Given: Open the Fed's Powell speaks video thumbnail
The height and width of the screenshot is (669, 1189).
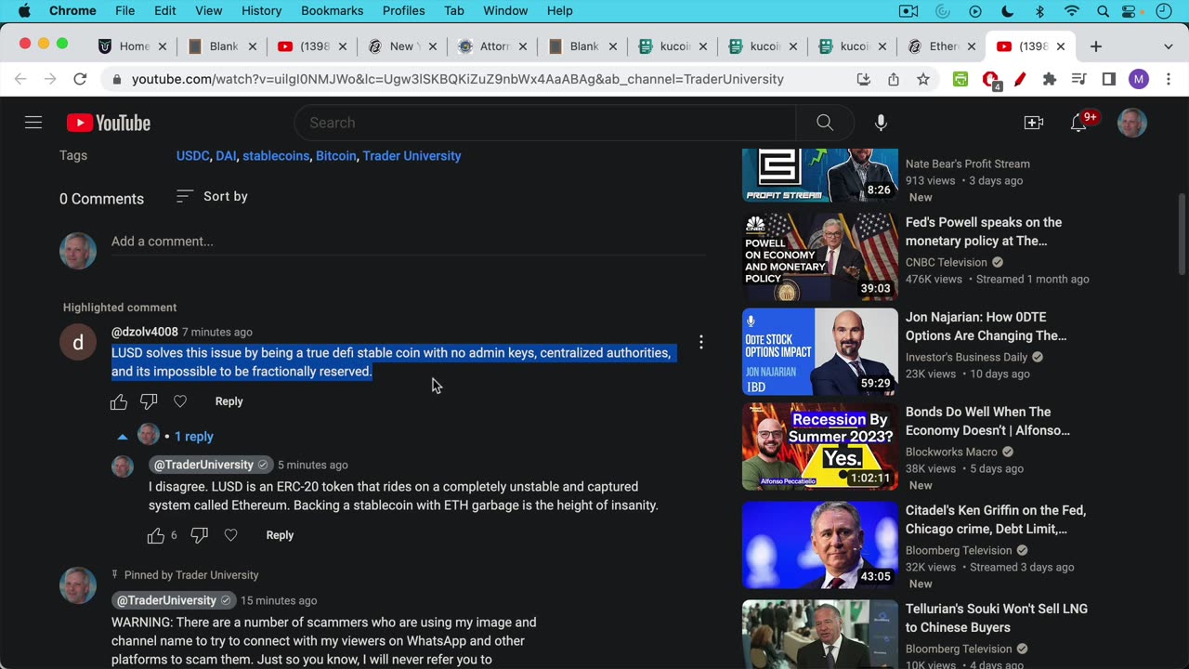Looking at the screenshot, I should coord(820,256).
